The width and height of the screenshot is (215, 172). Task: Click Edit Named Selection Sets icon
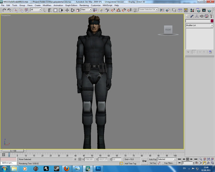pos(135,10)
